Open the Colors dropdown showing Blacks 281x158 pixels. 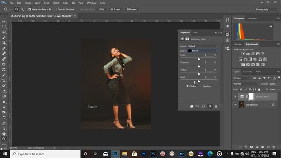[x=203, y=51]
